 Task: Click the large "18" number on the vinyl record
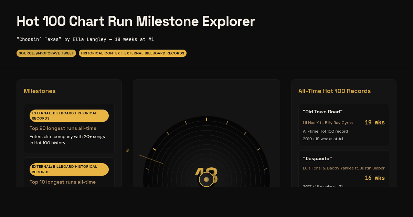[x=206, y=175]
